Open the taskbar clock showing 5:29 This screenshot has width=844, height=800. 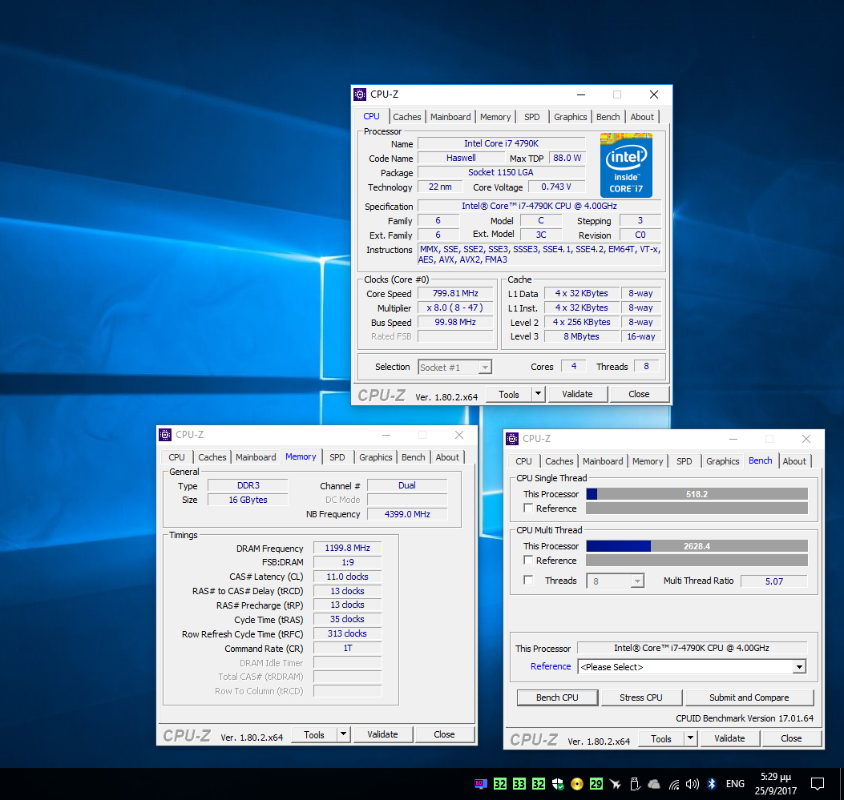(x=776, y=784)
